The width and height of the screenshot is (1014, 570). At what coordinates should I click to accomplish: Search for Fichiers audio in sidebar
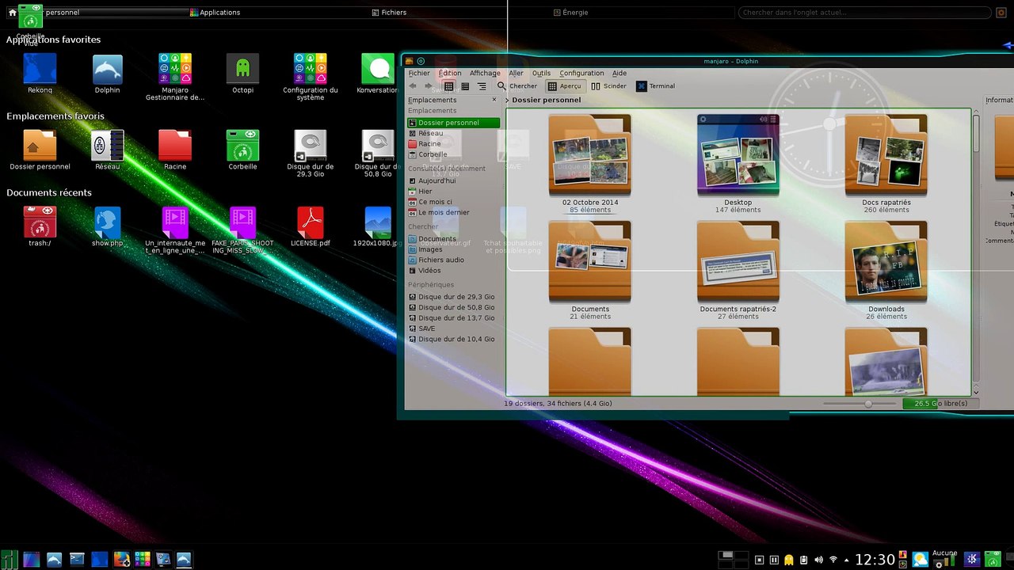[454, 260]
